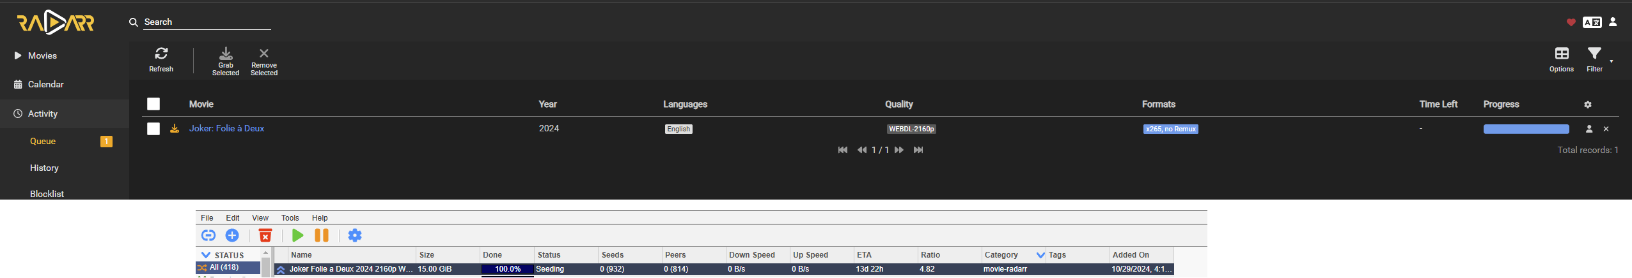This screenshot has width=1632, height=278.
Task: Open the Filter menu
Action: [x=1595, y=60]
